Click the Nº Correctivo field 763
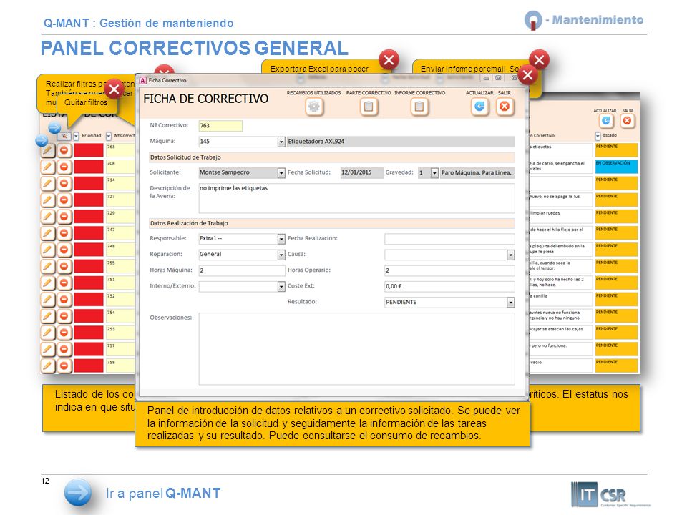 [220, 126]
